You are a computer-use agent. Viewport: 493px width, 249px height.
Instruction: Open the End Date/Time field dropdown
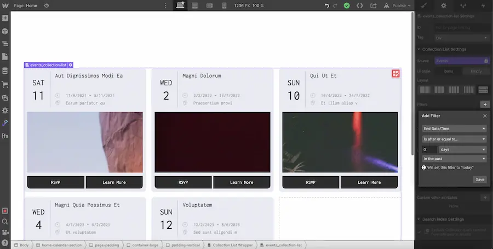coord(454,129)
